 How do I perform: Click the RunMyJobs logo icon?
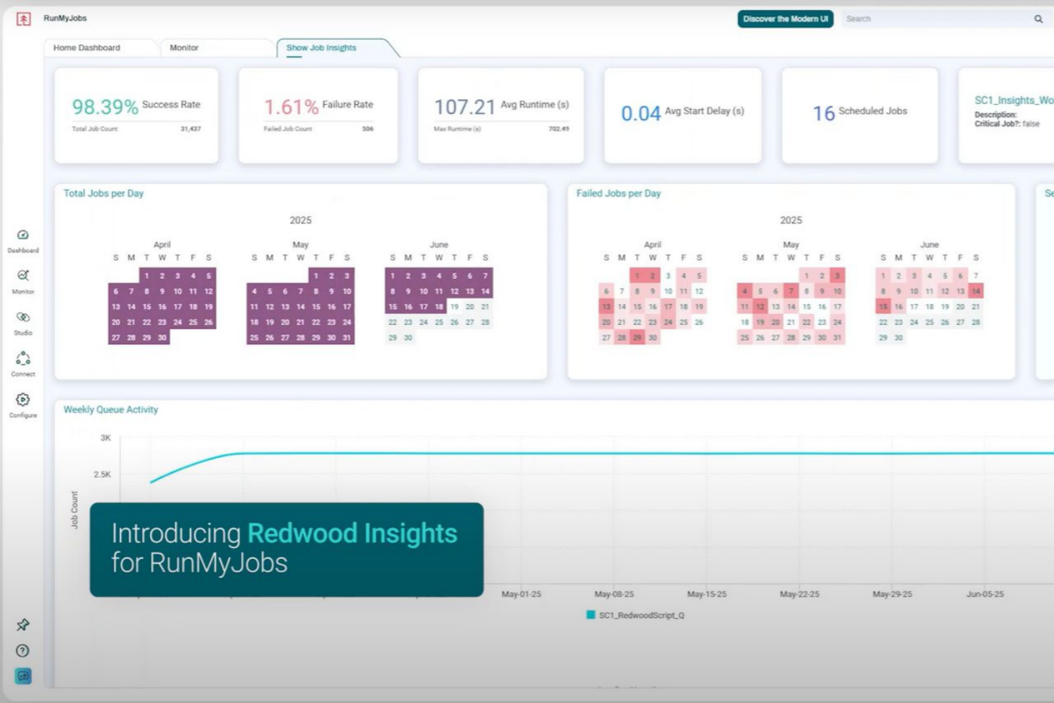24,19
